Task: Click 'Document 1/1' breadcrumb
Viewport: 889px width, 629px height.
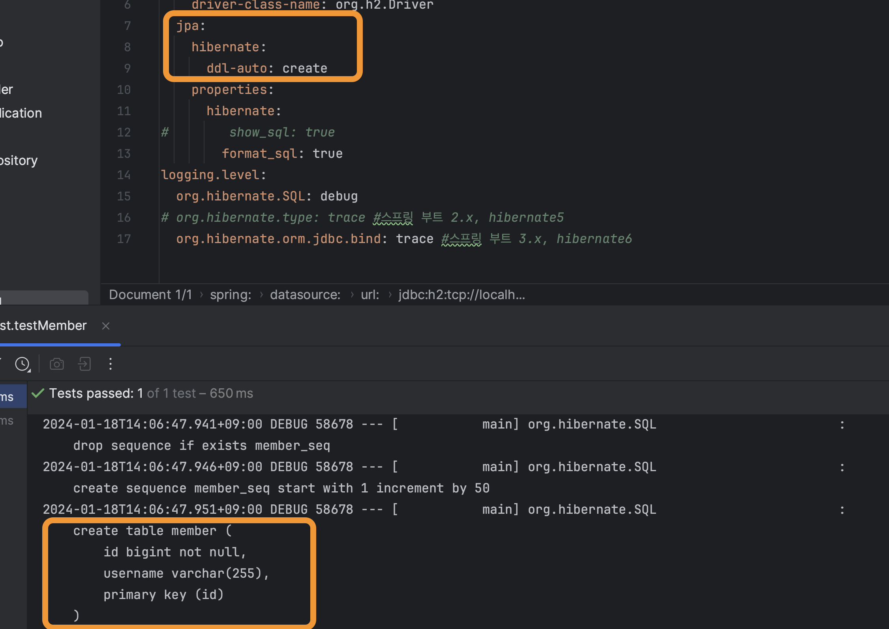Action: (x=150, y=295)
